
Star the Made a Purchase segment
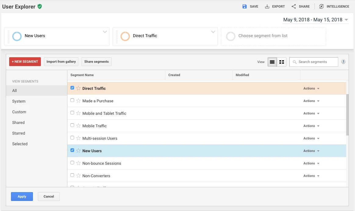[78, 101]
